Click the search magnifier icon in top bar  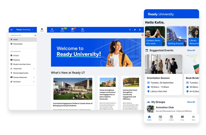[x=130, y=30]
